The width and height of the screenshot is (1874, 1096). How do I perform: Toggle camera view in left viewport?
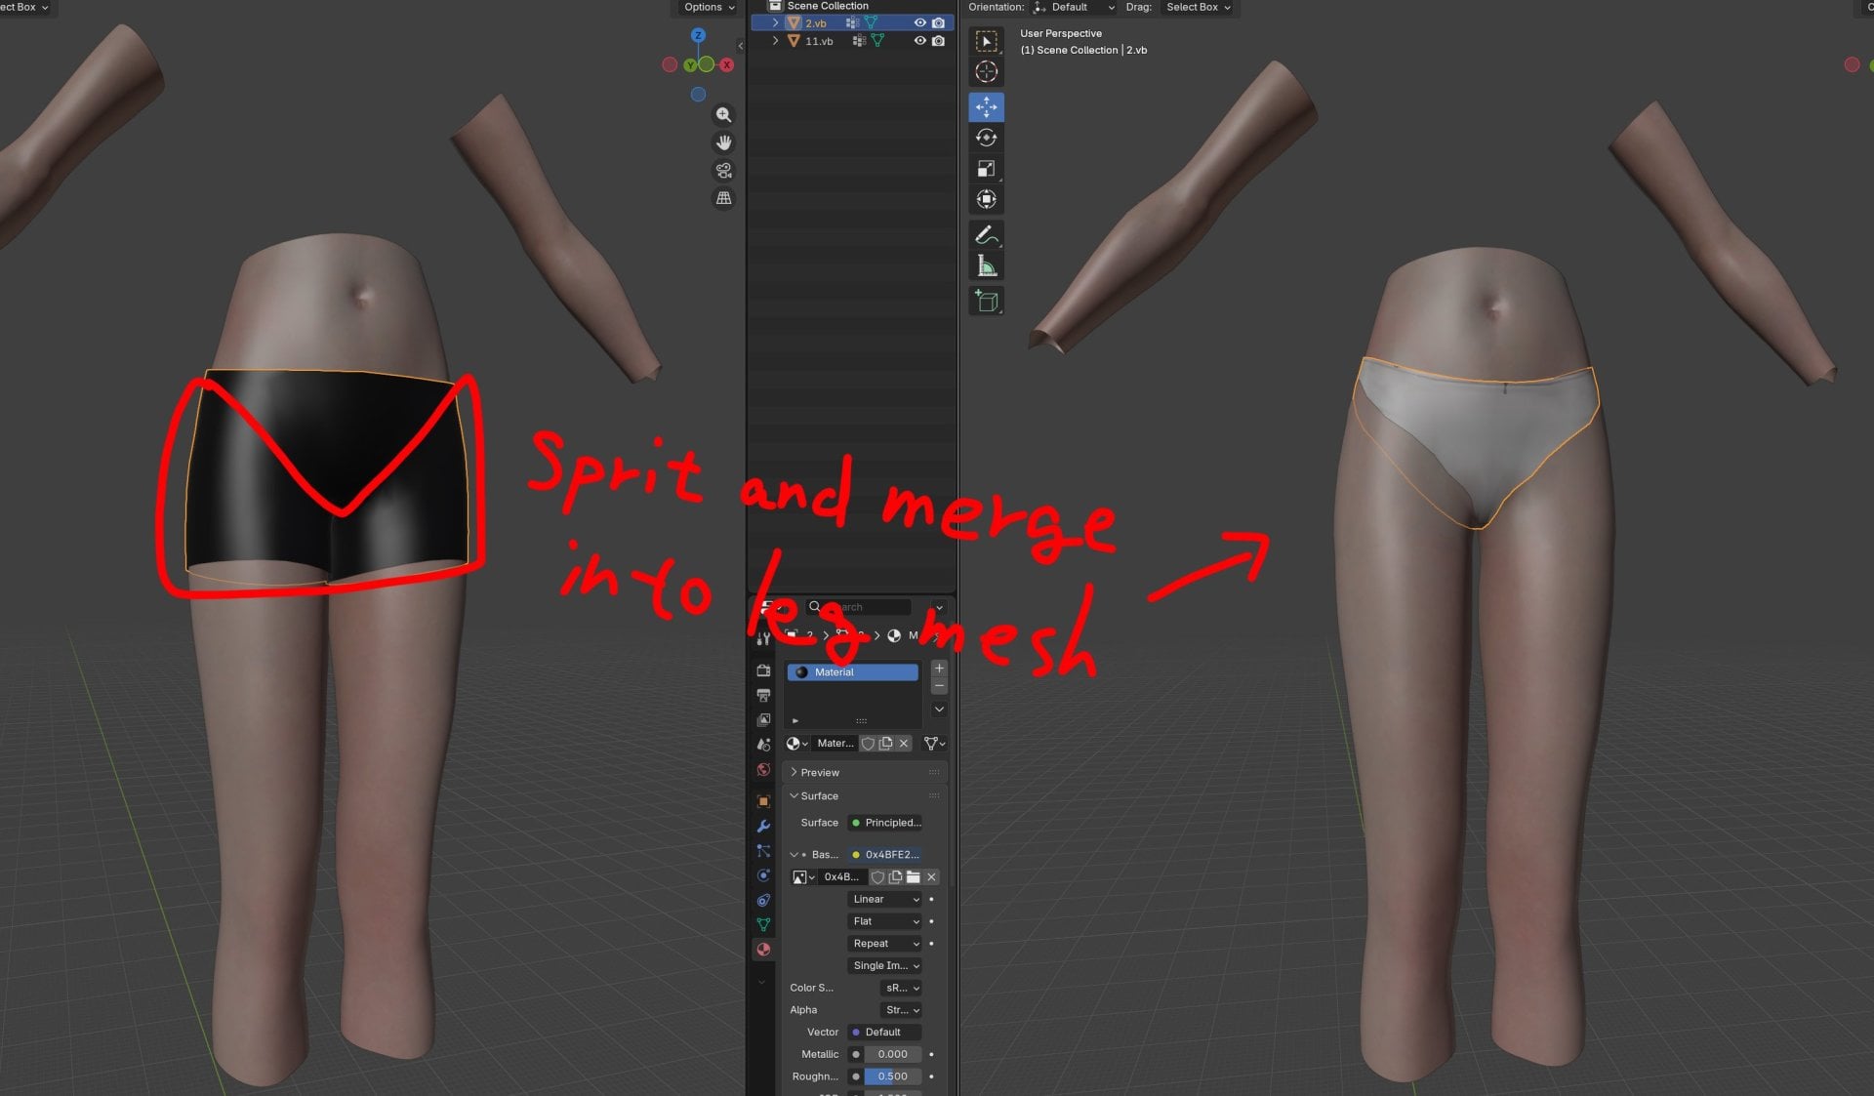(723, 171)
